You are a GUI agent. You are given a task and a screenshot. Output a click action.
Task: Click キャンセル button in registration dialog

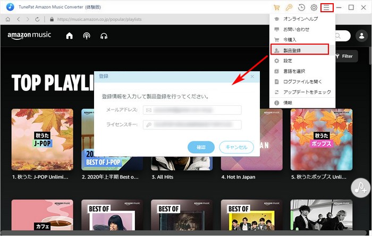tap(236, 147)
